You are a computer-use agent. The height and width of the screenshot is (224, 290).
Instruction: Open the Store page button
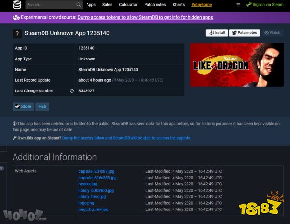click(x=23, y=107)
